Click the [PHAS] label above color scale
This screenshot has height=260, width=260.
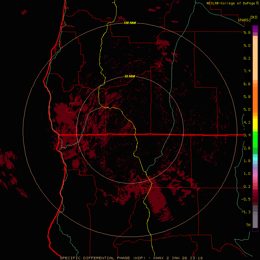[x=244, y=20]
